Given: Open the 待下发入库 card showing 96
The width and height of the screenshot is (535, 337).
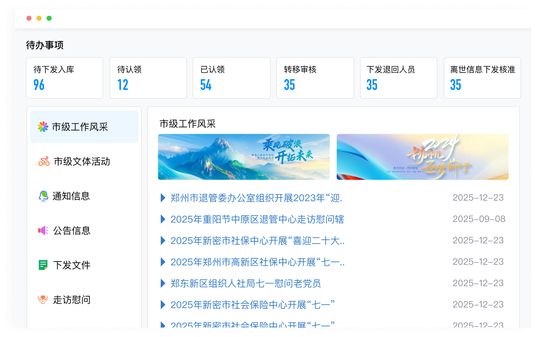Looking at the screenshot, I should 65,78.
